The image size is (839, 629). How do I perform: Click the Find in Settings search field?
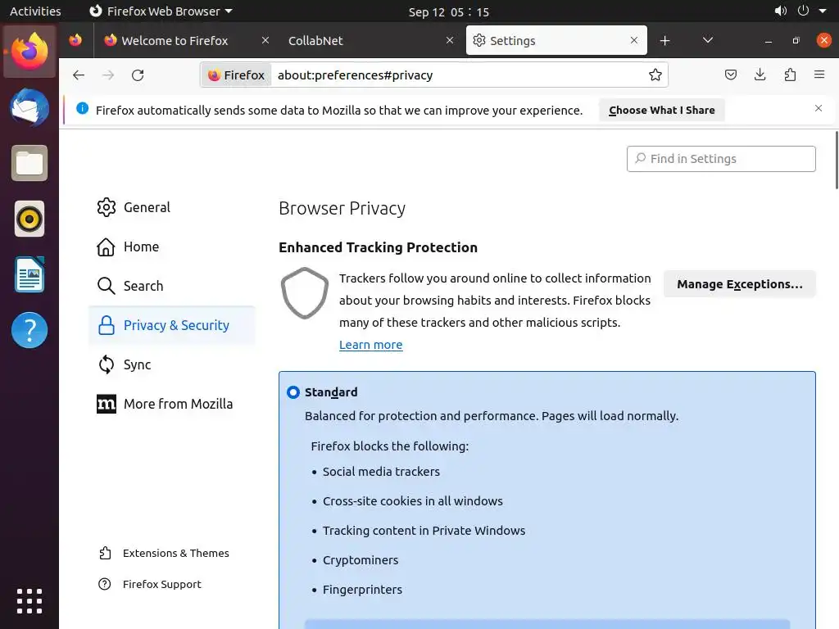click(721, 159)
